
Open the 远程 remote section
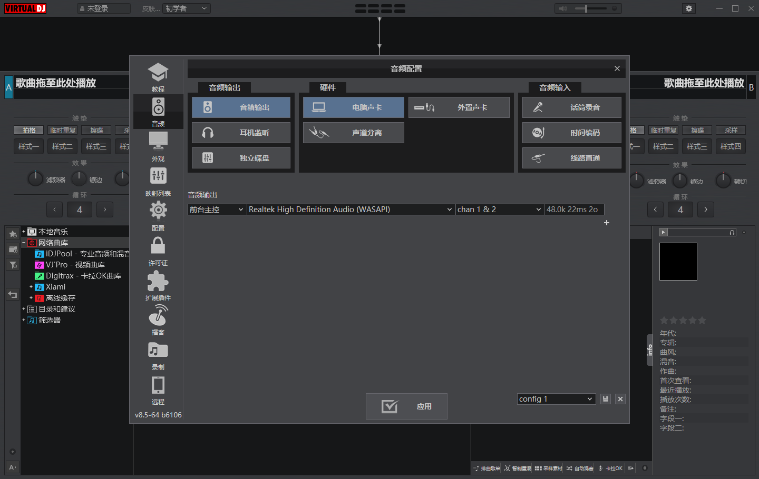(x=158, y=390)
